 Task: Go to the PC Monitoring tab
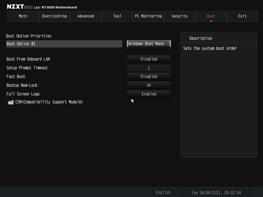pos(148,16)
